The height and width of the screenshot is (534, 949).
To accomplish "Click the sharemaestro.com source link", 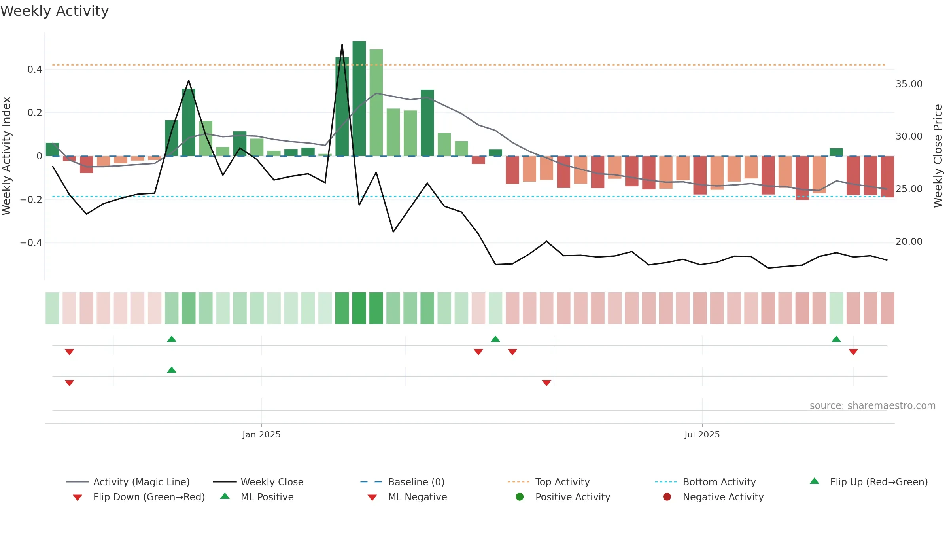I will coord(873,406).
